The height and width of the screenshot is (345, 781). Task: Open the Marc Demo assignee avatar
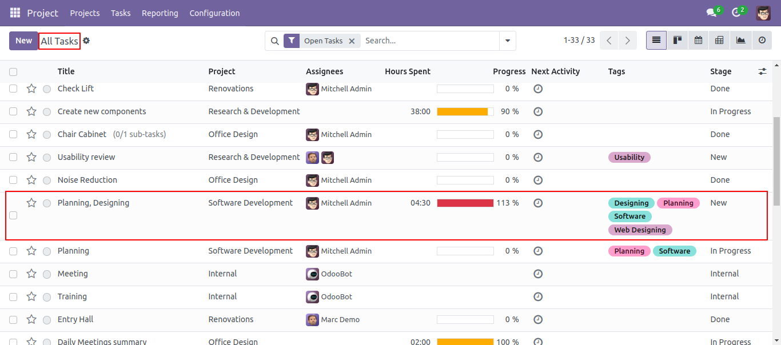tap(312, 319)
